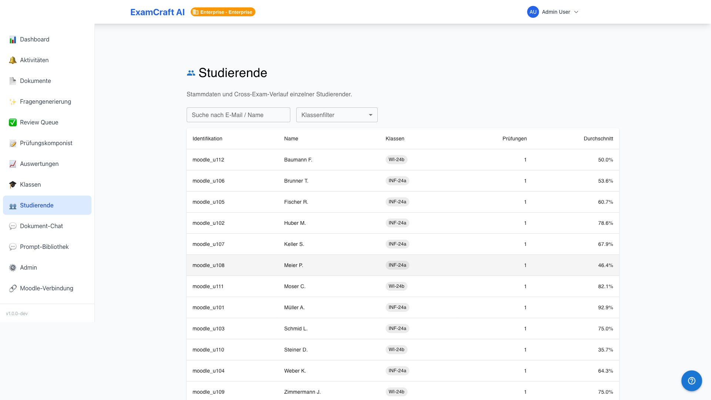Click the Prüfungskomponist notepad icon
Image resolution: width=711 pixels, height=400 pixels.
tap(13, 143)
